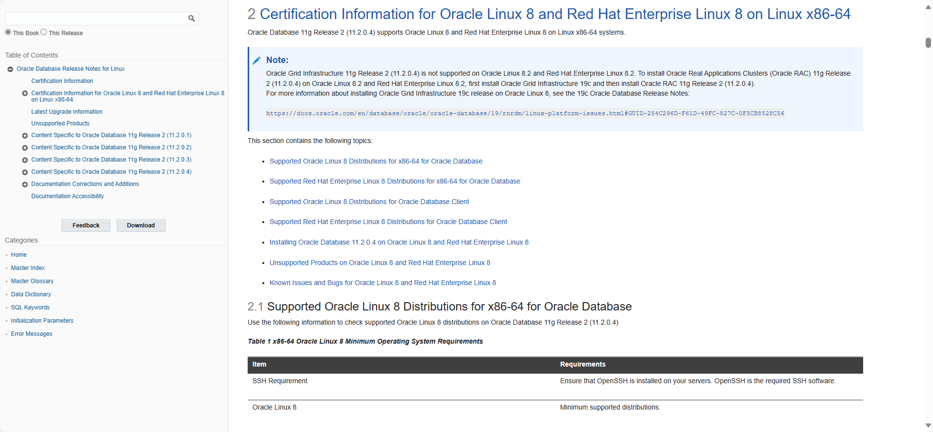
Task: Click the Item table column header
Action: pos(259,364)
